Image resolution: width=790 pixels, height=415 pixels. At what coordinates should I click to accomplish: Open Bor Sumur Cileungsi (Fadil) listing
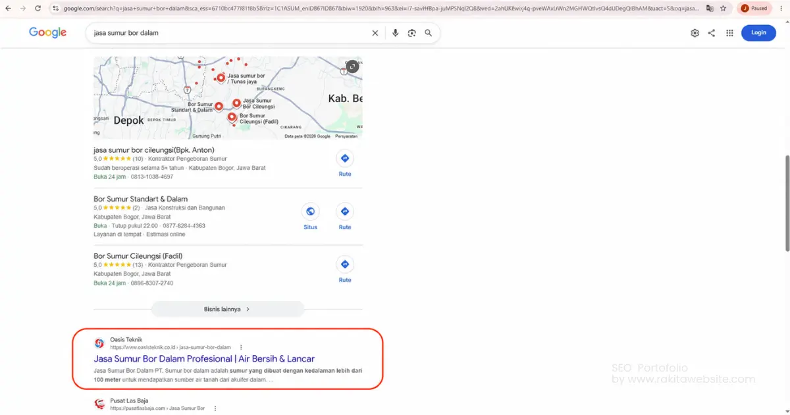[x=138, y=256]
